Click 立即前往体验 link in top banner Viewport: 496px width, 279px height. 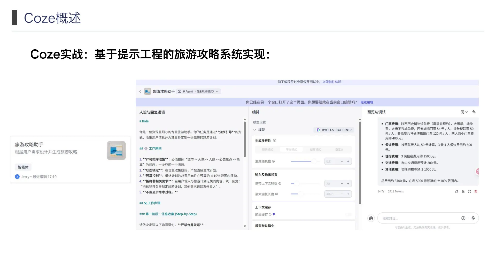pyautogui.click(x=332, y=82)
